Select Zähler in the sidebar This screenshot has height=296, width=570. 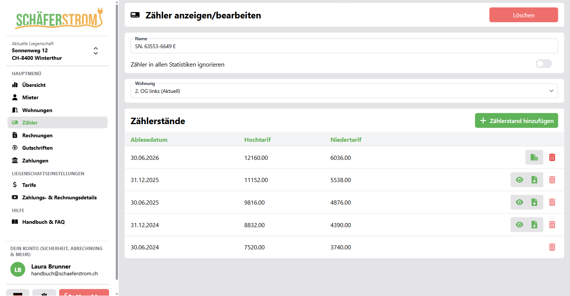pos(57,123)
